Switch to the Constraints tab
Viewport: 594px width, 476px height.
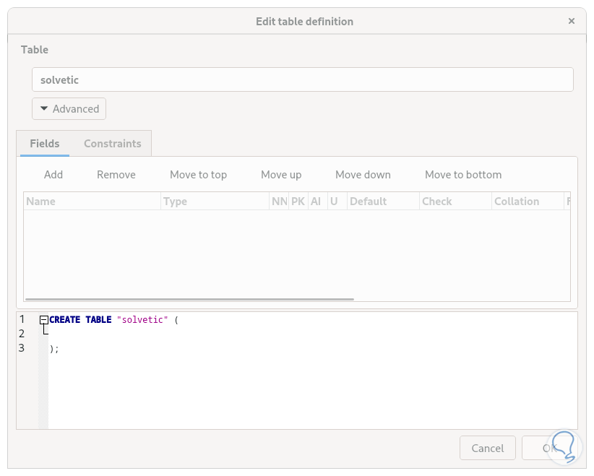(112, 144)
